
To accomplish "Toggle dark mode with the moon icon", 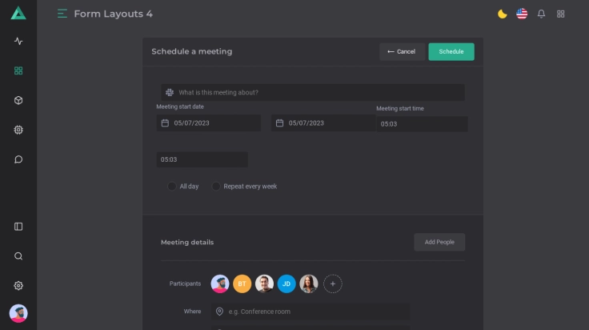I will tap(503, 14).
